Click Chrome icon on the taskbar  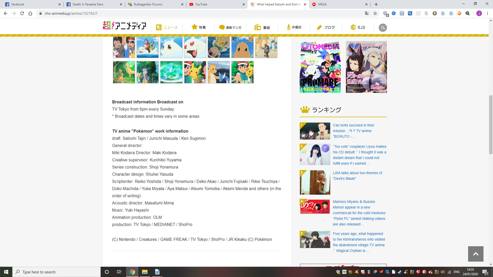pos(132,272)
